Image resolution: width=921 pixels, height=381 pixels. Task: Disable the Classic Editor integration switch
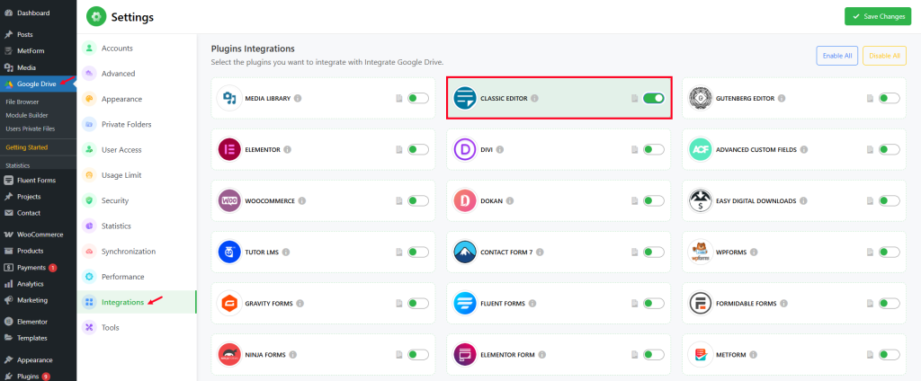(x=654, y=99)
